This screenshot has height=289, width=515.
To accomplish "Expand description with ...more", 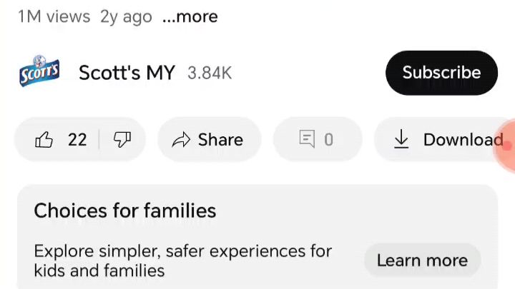I will [190, 16].
